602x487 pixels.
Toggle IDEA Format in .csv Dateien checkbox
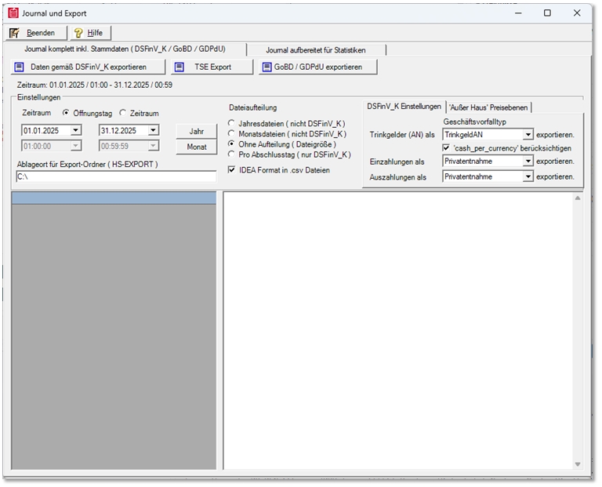[231, 169]
